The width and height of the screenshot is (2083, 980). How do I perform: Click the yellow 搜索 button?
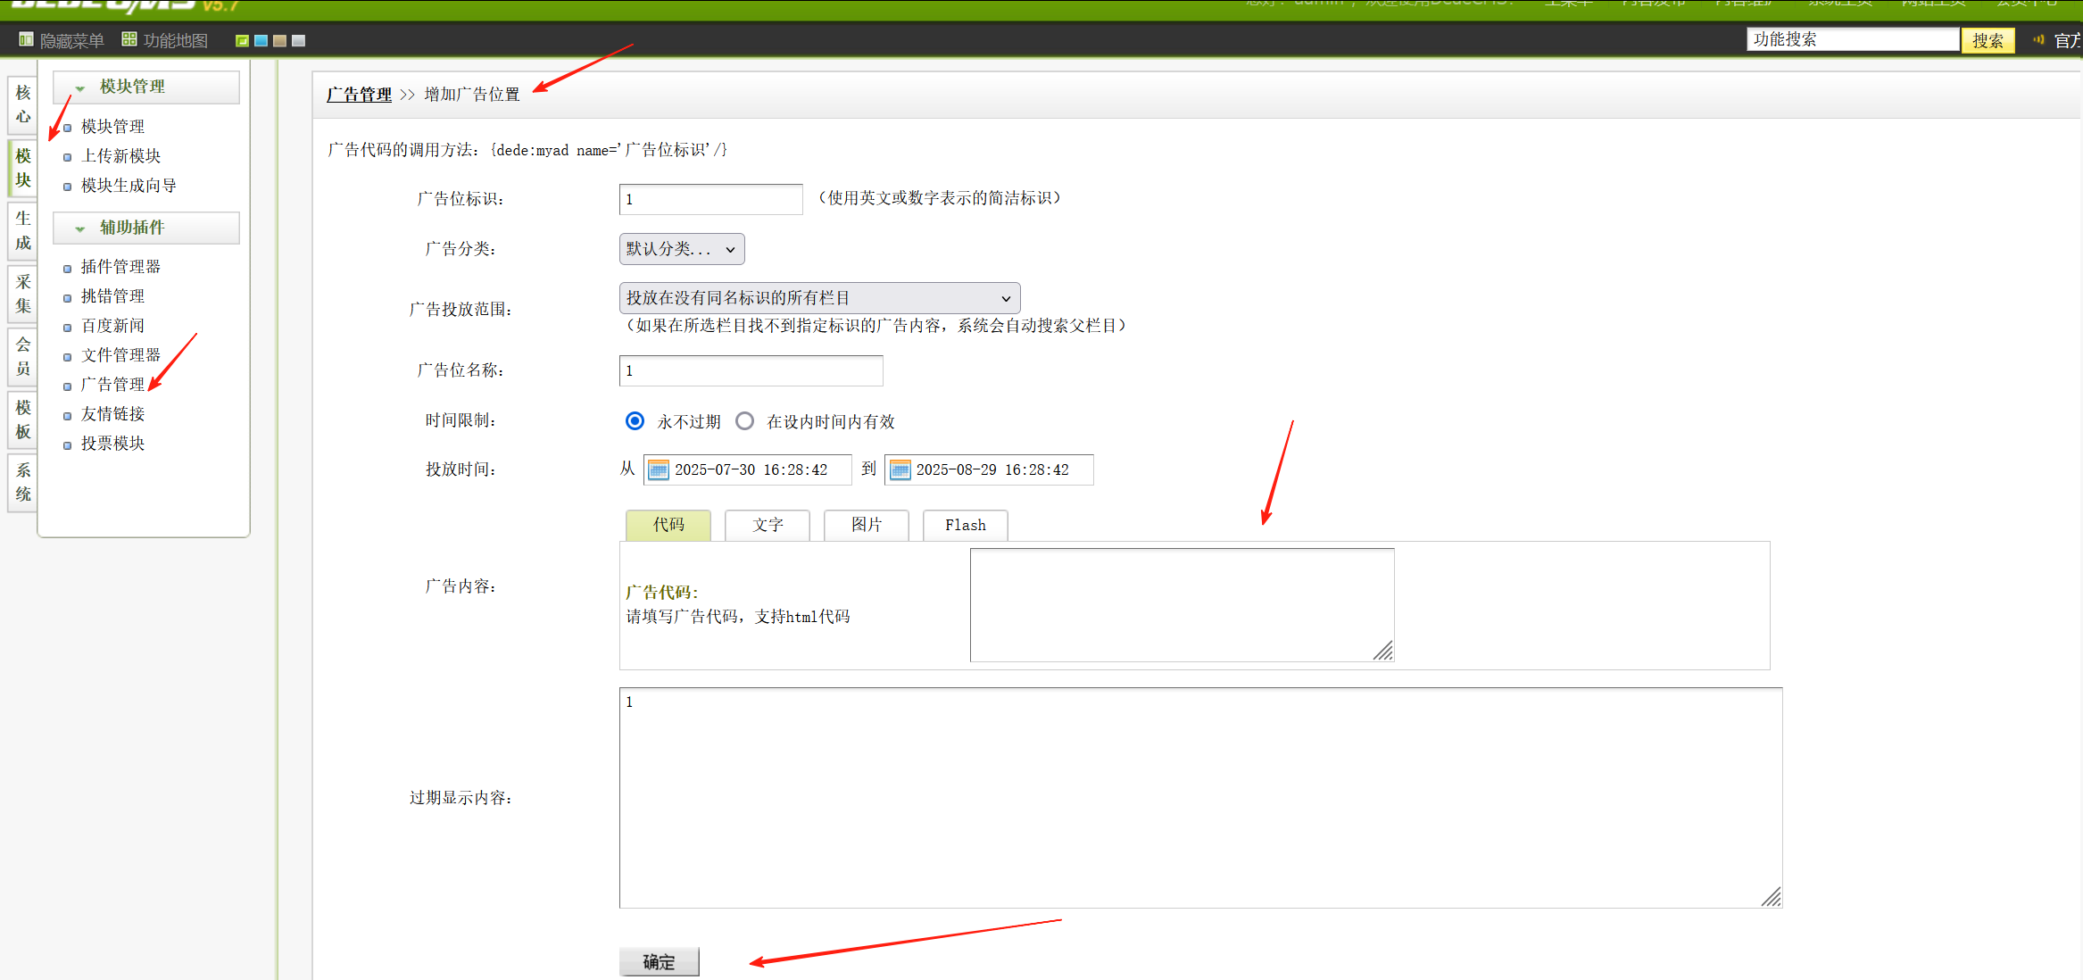pyautogui.click(x=1988, y=40)
